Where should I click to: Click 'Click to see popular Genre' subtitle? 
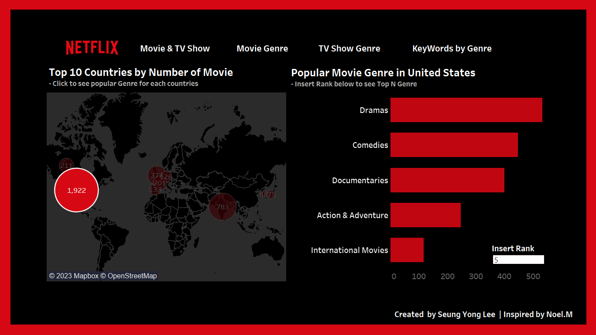(123, 83)
